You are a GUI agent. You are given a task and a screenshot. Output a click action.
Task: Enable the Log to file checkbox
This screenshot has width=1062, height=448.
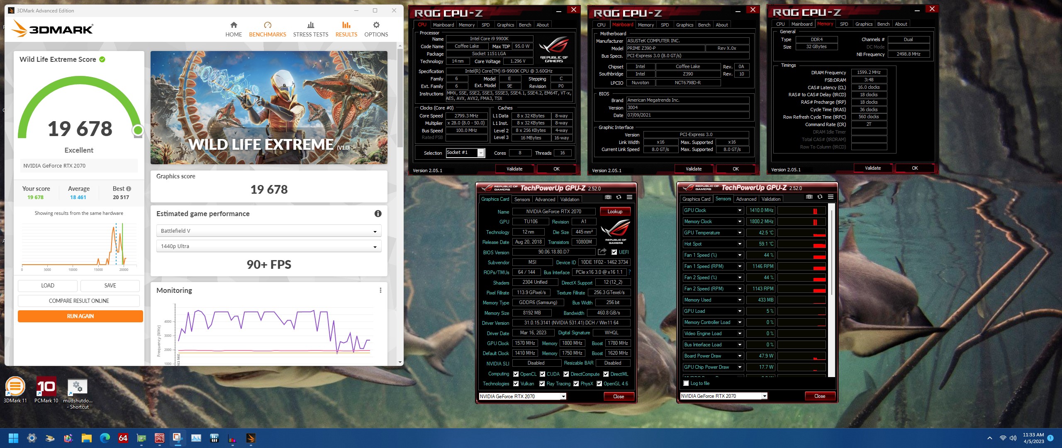tap(686, 383)
